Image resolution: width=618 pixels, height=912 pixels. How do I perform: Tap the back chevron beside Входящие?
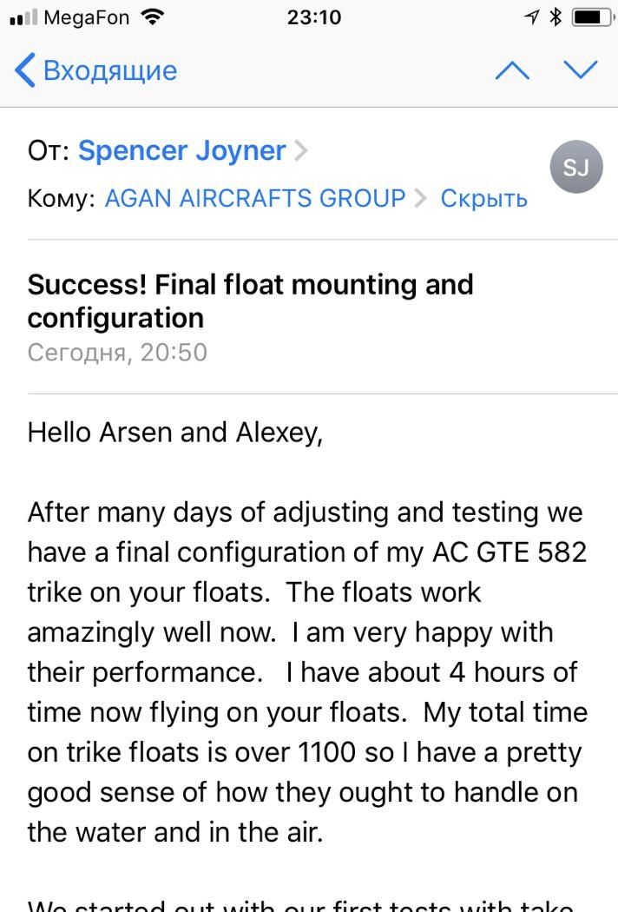point(25,70)
